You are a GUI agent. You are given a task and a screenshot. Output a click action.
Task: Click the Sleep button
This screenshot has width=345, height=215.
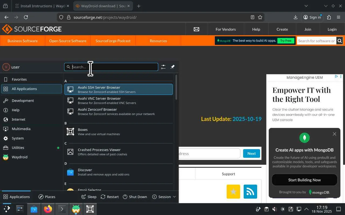click(x=89, y=197)
